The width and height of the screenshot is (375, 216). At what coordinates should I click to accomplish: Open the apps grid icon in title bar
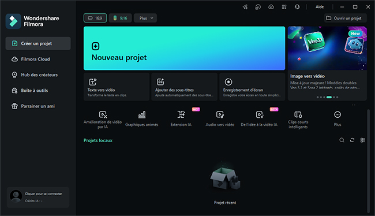click(284, 7)
